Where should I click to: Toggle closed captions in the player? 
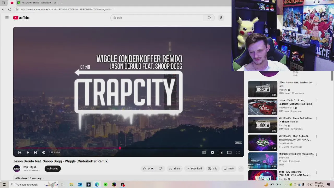point(204,152)
